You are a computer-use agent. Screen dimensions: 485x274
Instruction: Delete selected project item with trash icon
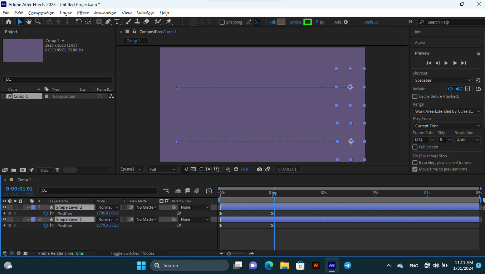click(x=57, y=170)
